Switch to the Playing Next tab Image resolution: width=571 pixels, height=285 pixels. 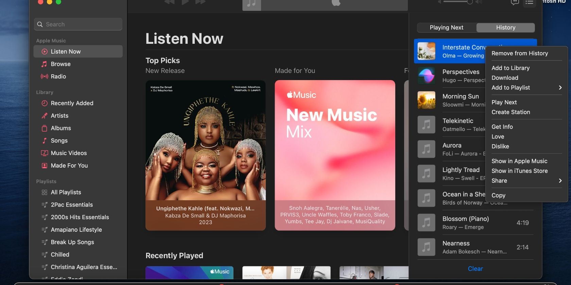coord(447,27)
